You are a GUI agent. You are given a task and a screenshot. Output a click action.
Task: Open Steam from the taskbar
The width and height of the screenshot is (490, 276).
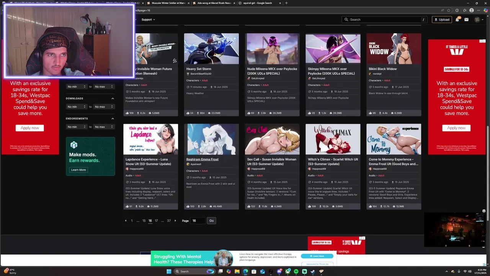point(313,271)
